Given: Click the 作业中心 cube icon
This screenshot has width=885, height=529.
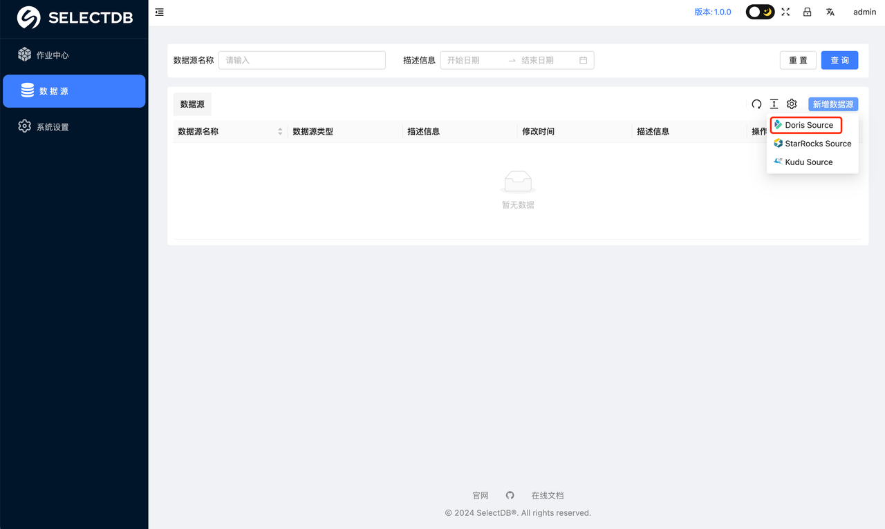Looking at the screenshot, I should click(x=25, y=54).
